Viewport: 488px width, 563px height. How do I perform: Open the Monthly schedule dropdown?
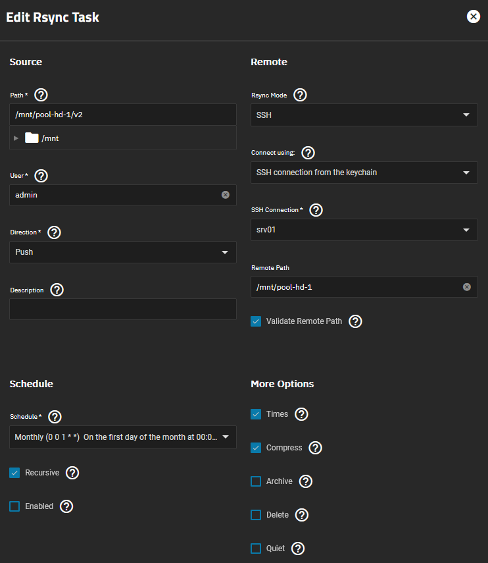coord(122,437)
